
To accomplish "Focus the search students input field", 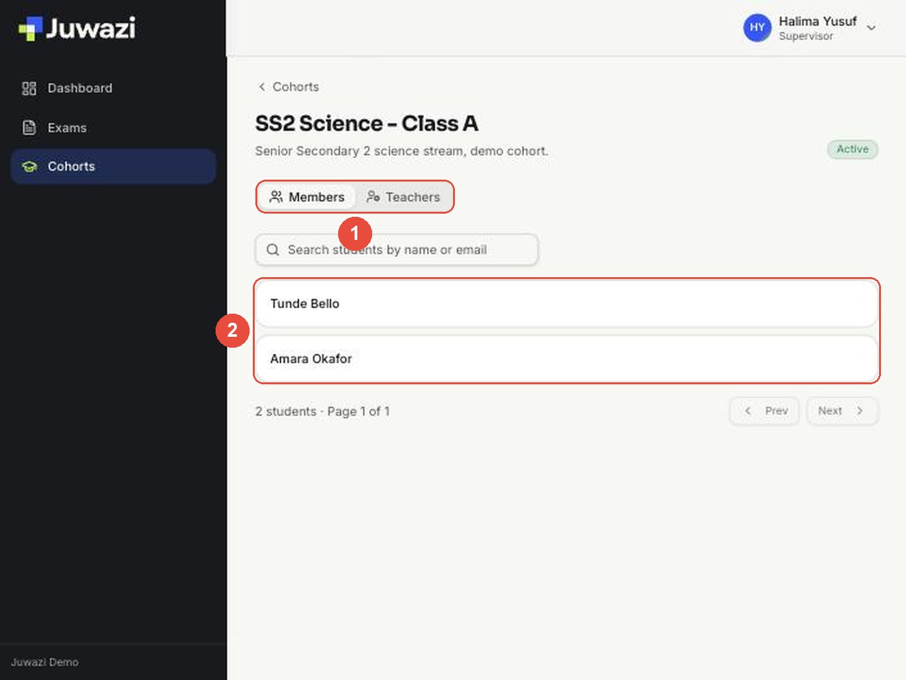I will click(397, 250).
